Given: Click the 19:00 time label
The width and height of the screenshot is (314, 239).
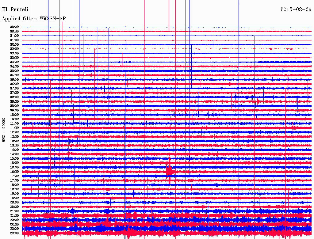Looking at the screenshot, I should click(14, 194).
